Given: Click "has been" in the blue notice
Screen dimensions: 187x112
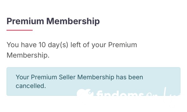Looking at the screenshot, I should tap(130, 77).
